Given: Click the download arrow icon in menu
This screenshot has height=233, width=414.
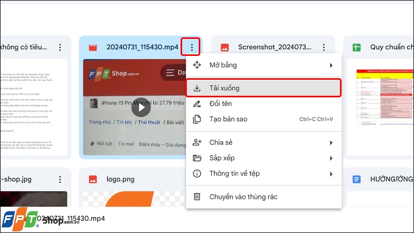Looking at the screenshot, I should (197, 88).
